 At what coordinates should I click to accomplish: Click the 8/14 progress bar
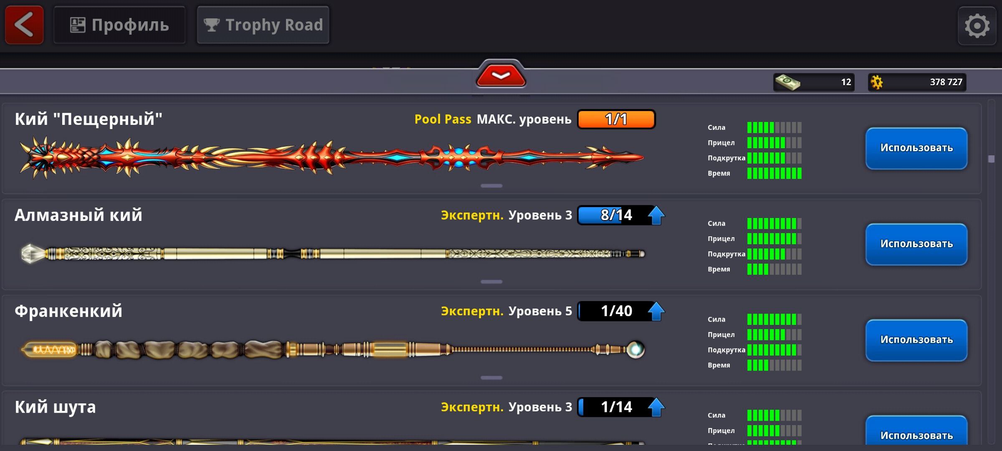click(x=616, y=215)
